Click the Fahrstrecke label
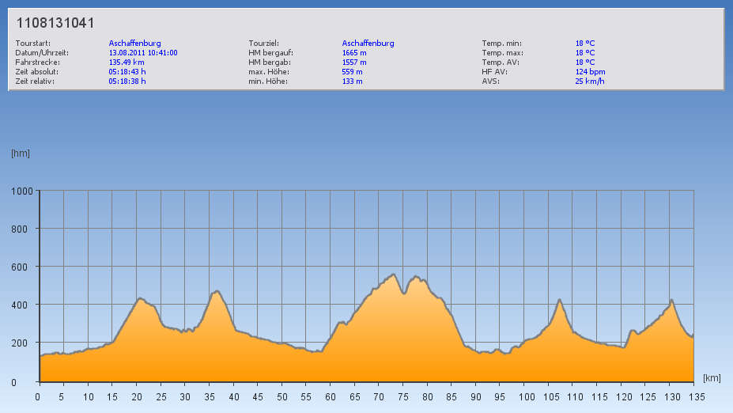The image size is (733, 413). [37, 63]
